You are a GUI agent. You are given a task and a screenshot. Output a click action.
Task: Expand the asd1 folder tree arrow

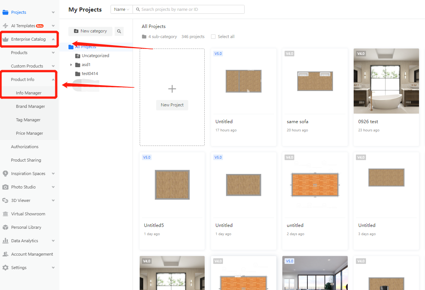coord(71,65)
